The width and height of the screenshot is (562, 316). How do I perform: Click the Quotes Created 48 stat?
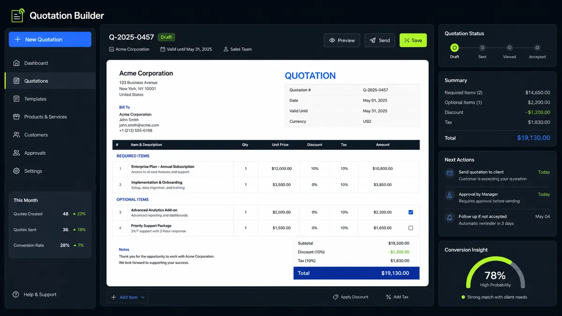50,214
